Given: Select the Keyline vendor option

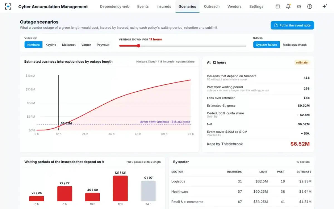Looking at the screenshot, I should [x=51, y=45].
